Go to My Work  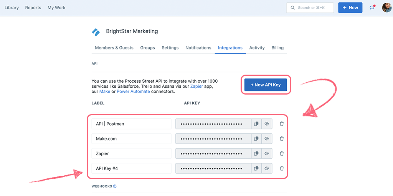tap(56, 8)
